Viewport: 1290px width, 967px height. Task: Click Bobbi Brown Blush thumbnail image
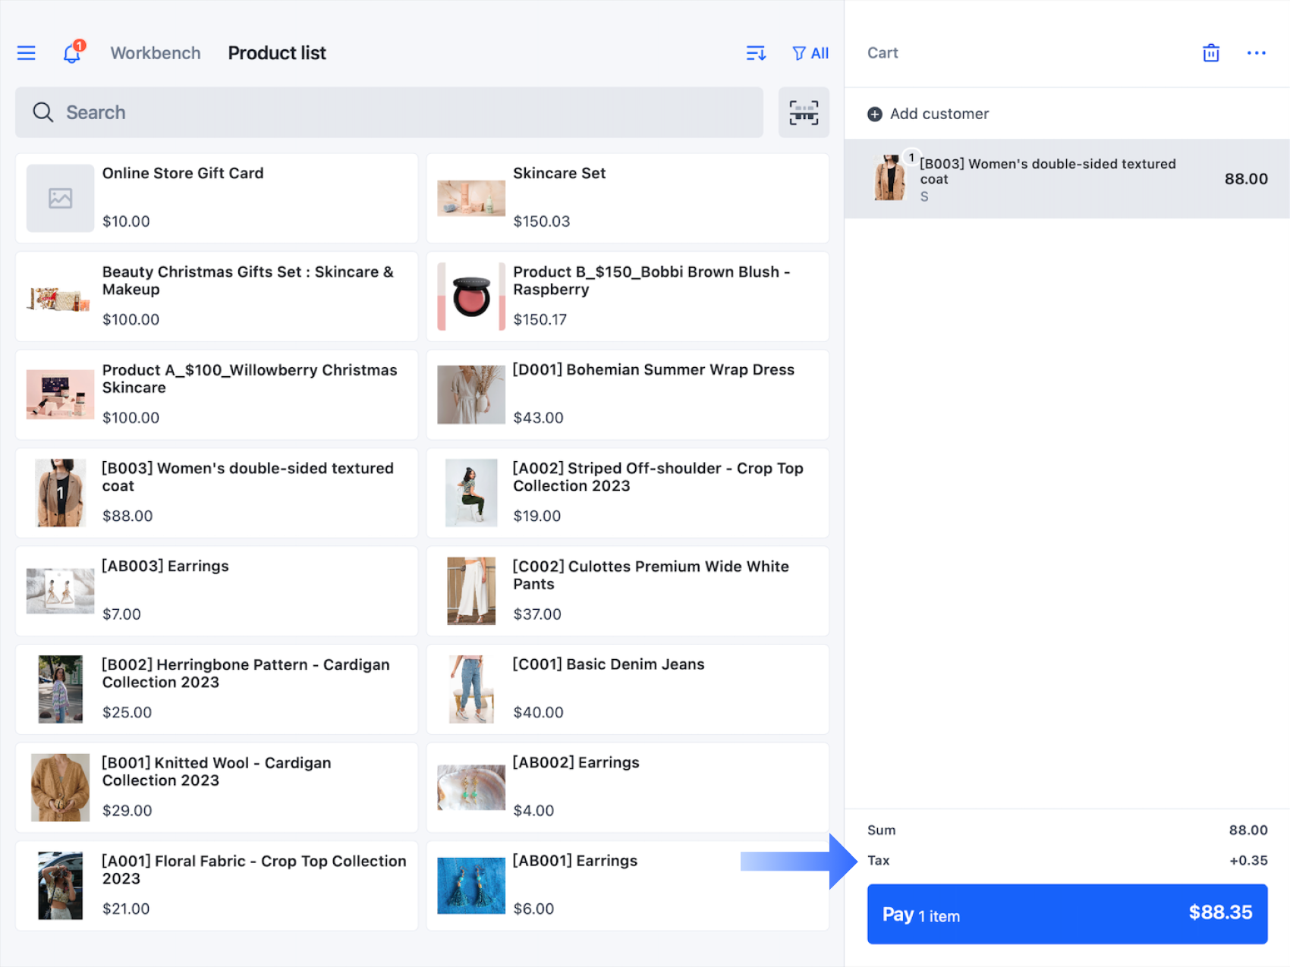[471, 297]
